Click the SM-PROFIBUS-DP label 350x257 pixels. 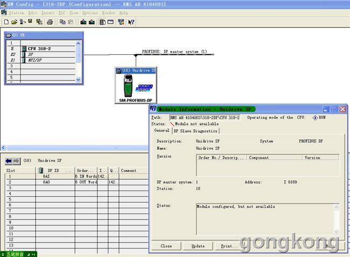(x=136, y=100)
